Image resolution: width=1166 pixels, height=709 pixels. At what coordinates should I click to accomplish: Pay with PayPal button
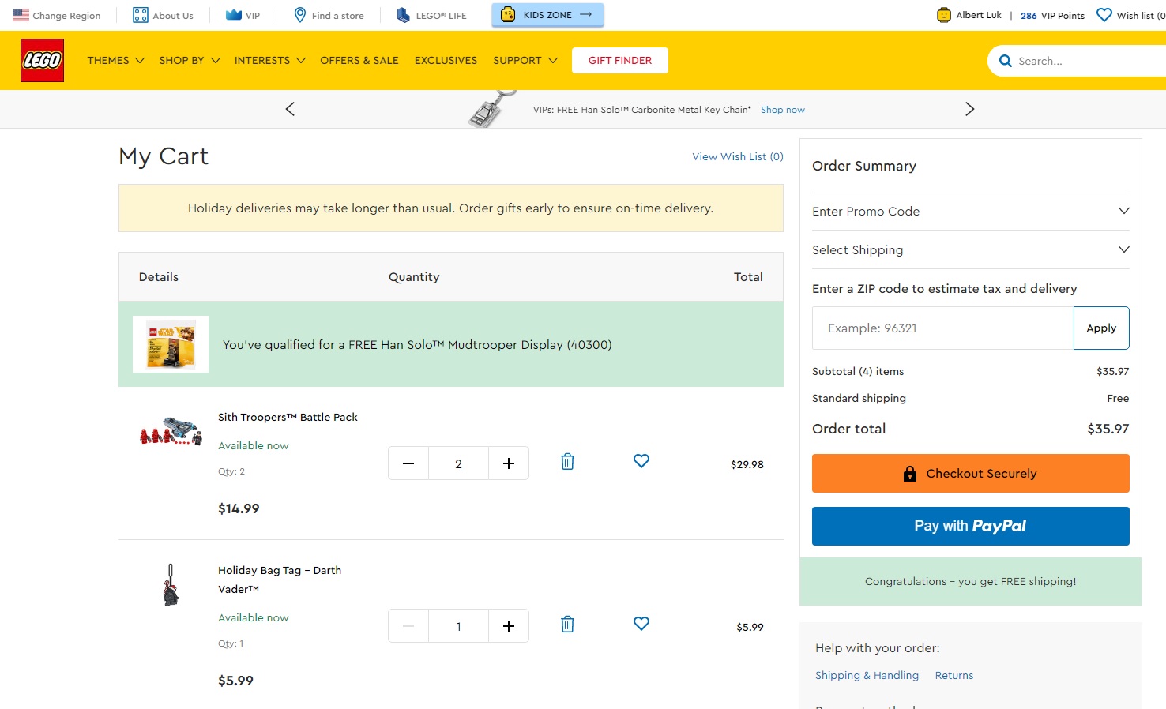coord(971,526)
